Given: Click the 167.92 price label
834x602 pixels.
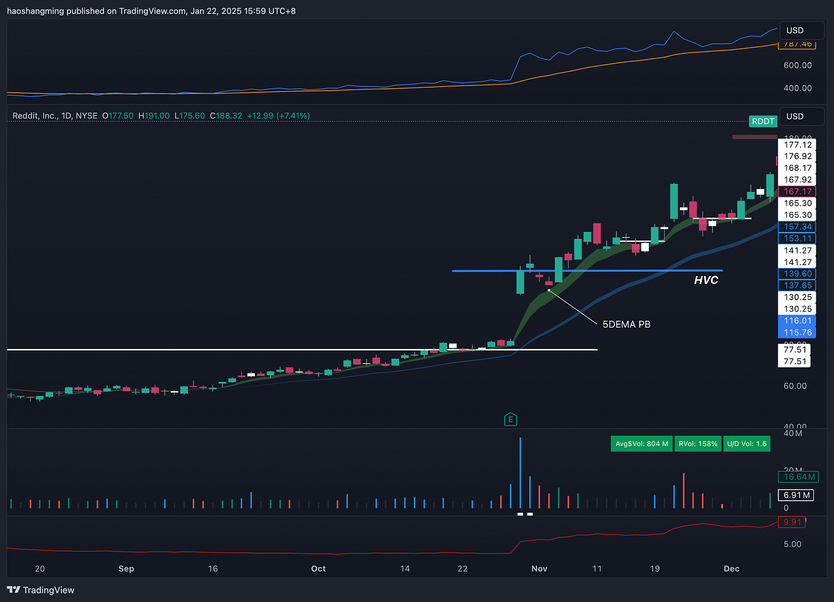Looking at the screenshot, I should click(797, 180).
